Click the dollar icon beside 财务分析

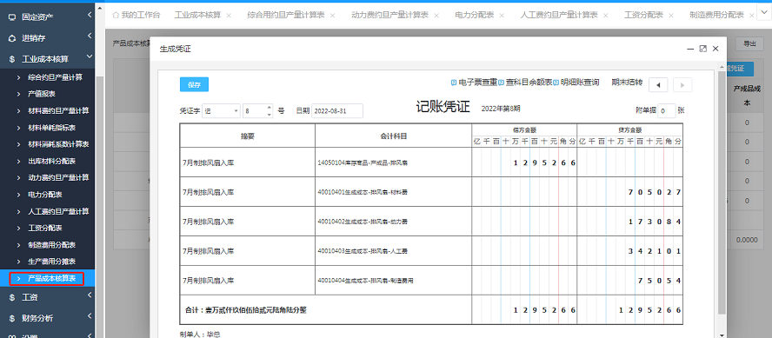pos(12,318)
